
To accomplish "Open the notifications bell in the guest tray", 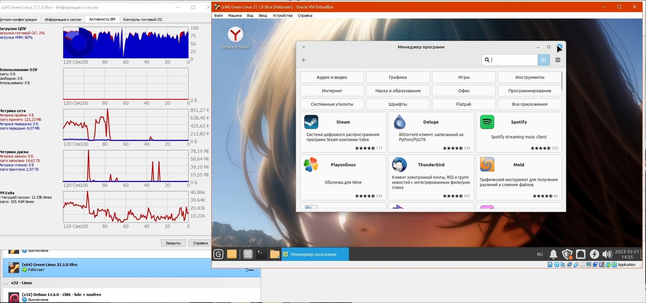I will (553, 254).
